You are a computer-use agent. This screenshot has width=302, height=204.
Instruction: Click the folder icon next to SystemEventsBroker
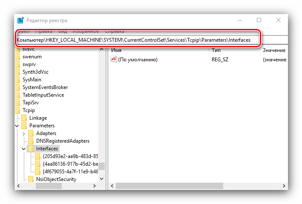pos(17,87)
